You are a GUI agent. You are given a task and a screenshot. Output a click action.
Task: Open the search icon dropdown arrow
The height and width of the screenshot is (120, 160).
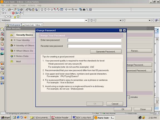tap(22, 13)
